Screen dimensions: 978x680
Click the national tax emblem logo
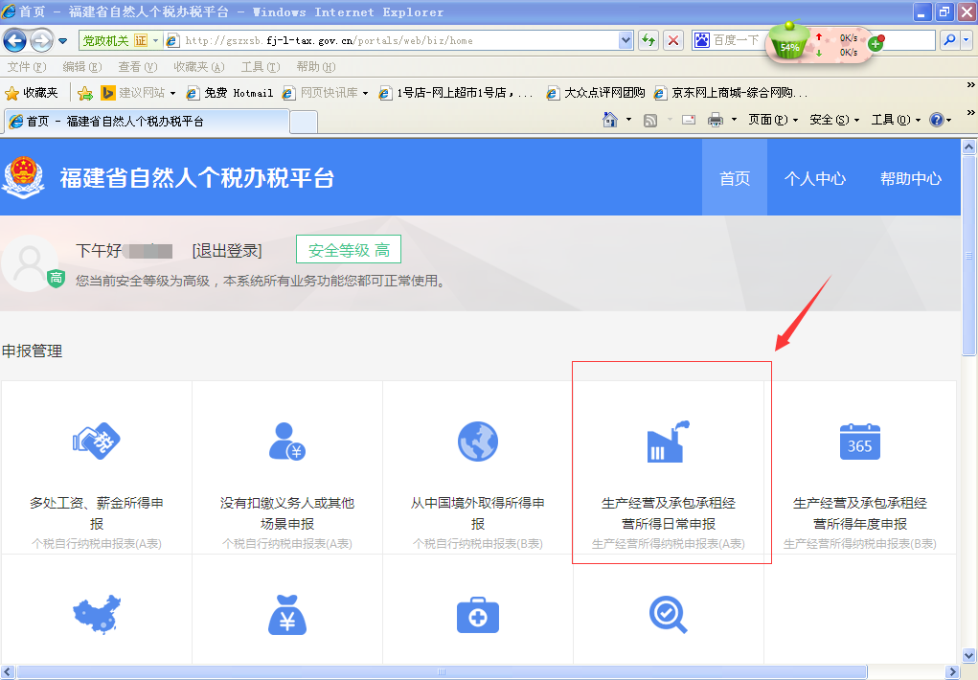click(x=24, y=178)
